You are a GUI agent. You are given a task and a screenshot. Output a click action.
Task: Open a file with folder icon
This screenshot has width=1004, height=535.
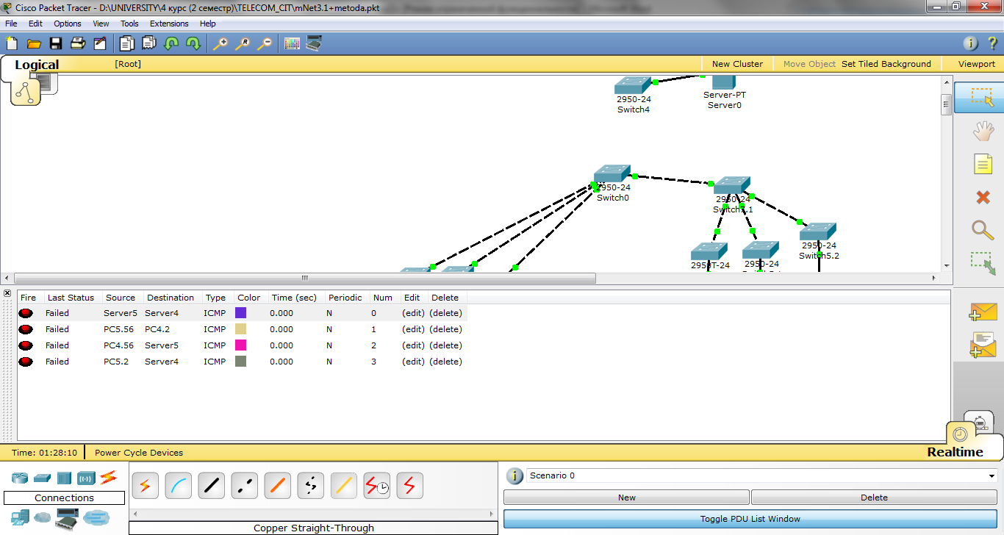point(34,43)
